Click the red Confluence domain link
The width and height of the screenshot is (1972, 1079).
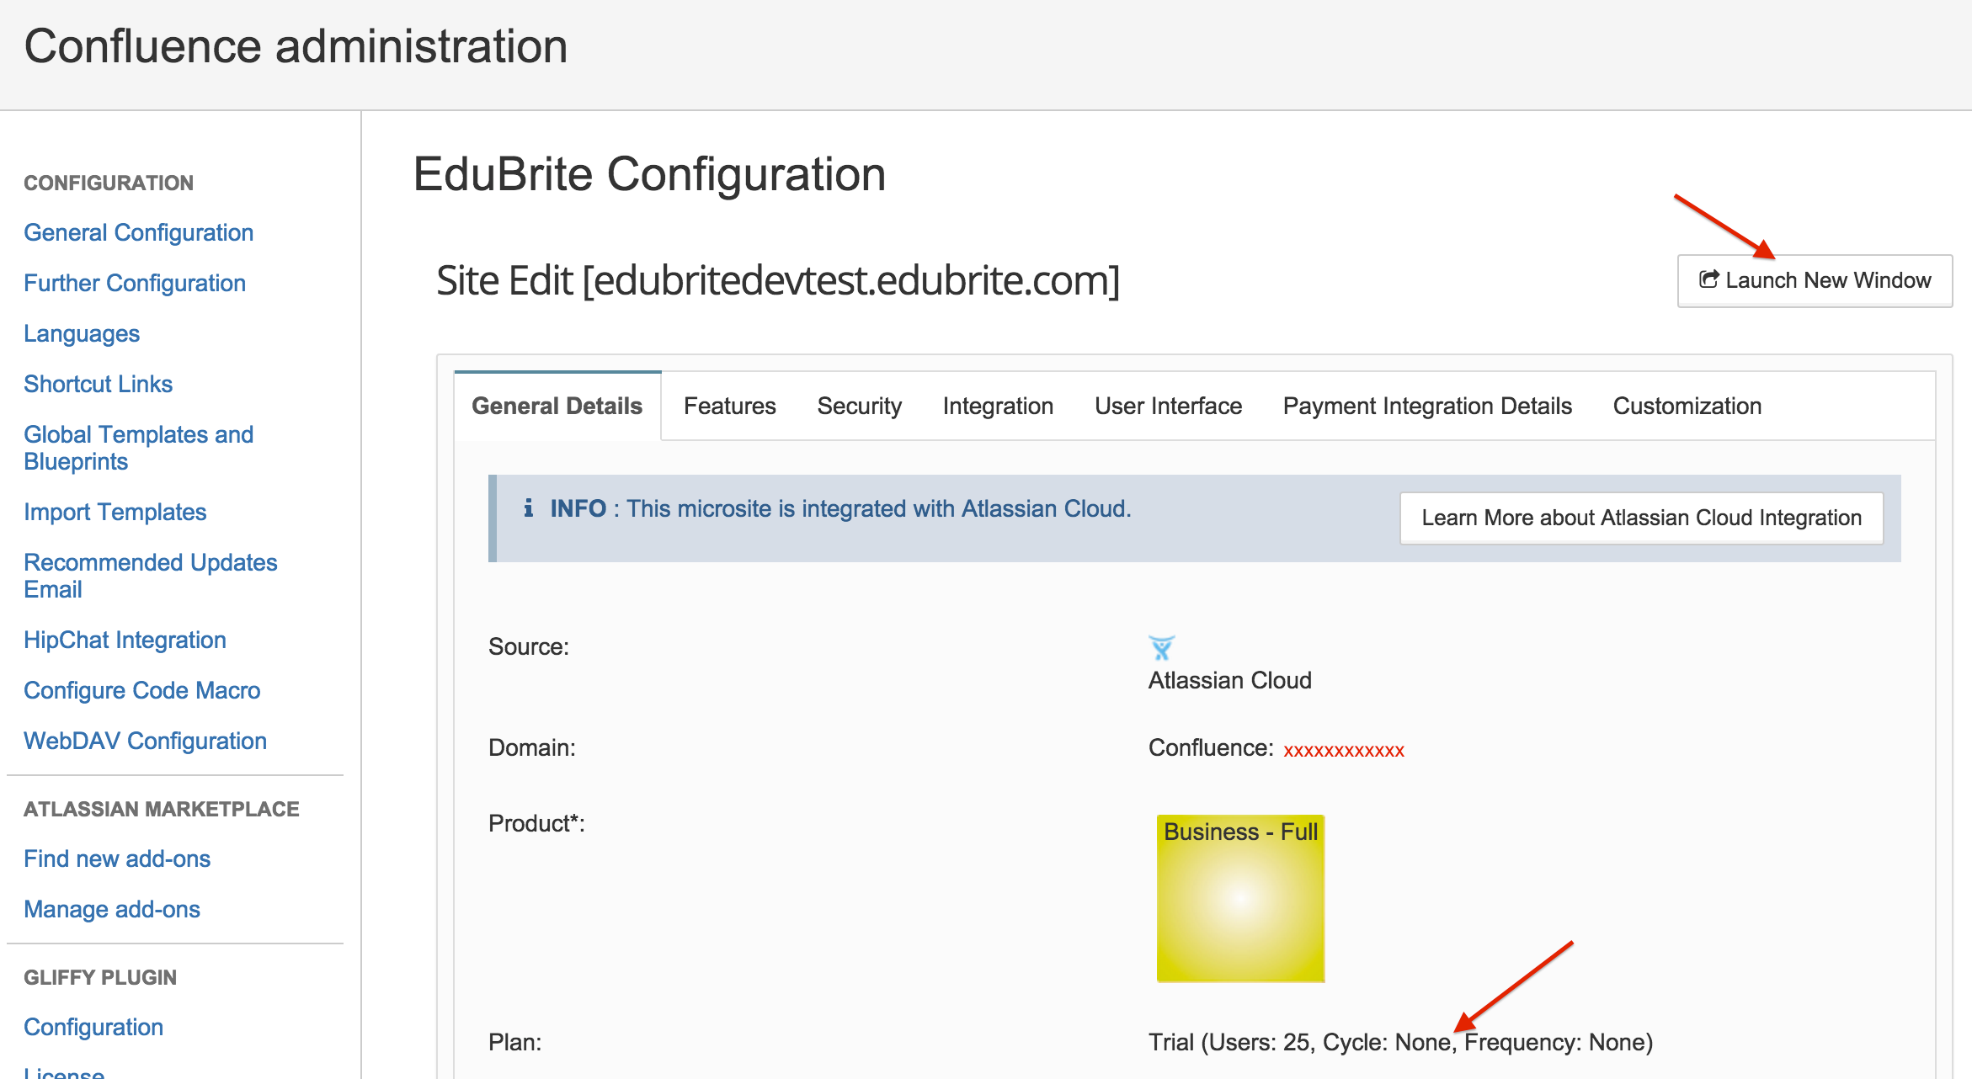(1343, 750)
